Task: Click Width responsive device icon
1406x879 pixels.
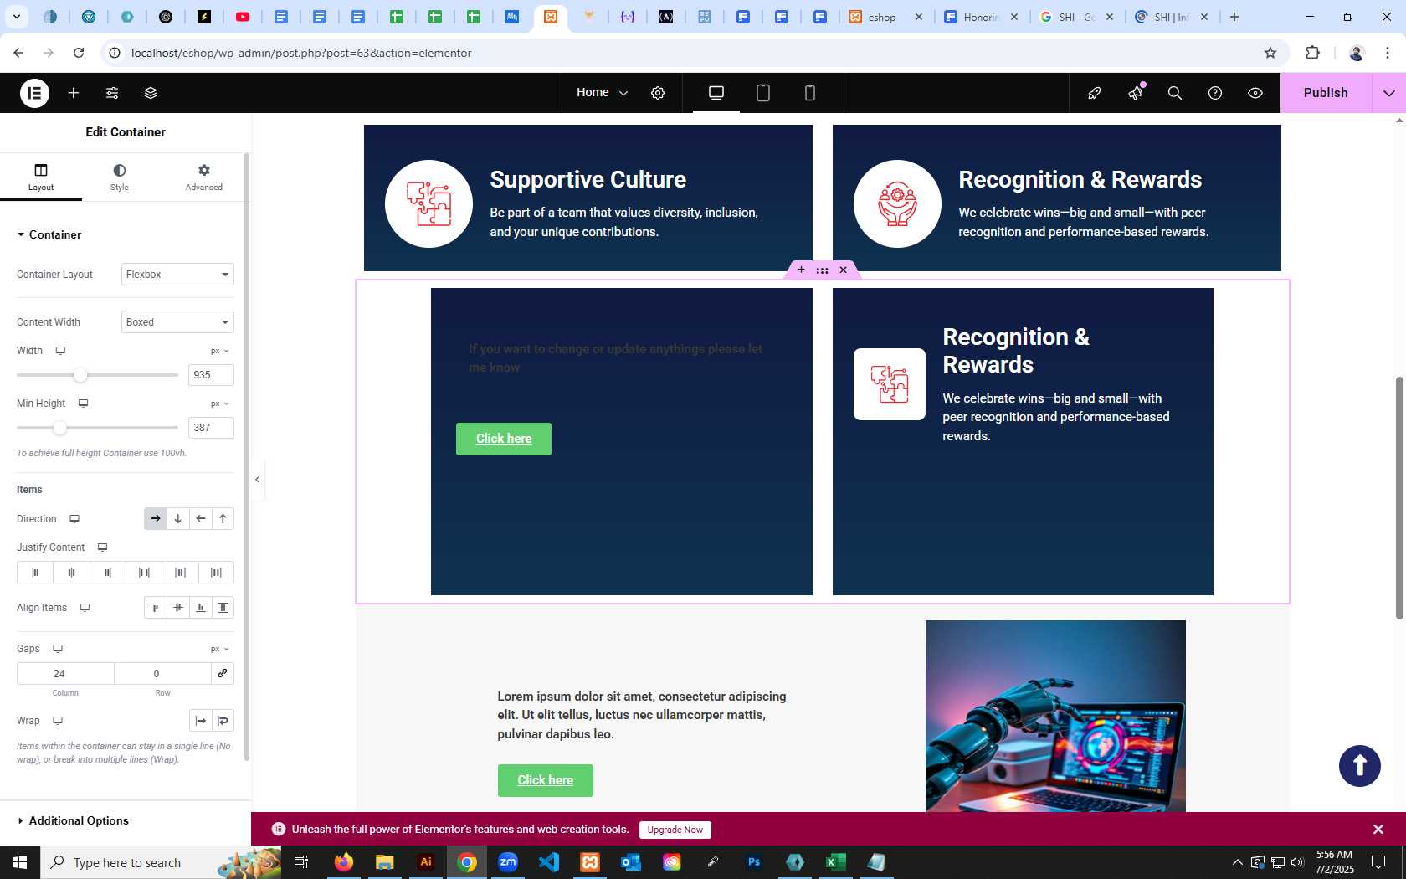Action: 60,351
